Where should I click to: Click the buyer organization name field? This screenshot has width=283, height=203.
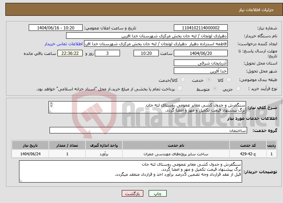147,36
